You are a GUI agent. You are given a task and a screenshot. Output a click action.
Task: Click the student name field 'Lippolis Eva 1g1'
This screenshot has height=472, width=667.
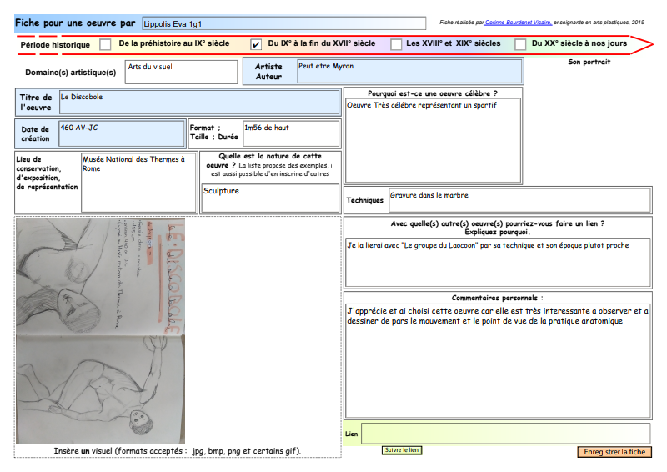[283, 23]
